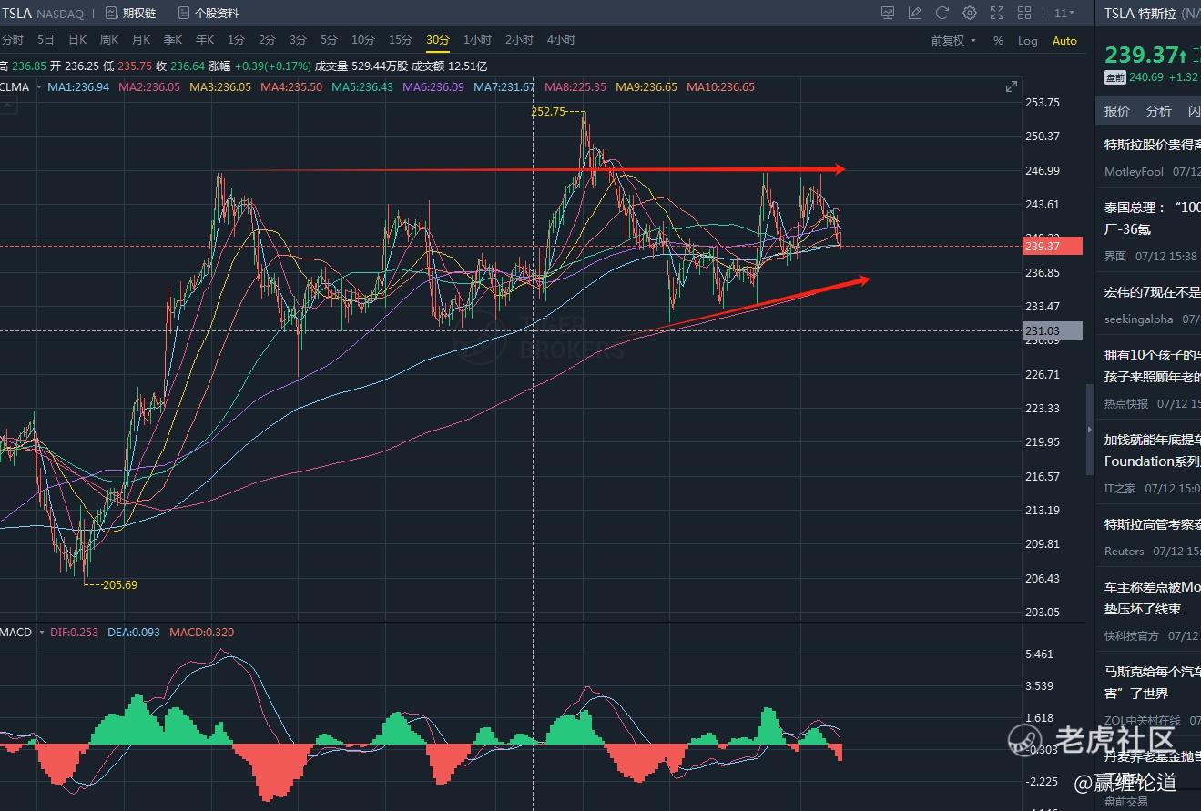This screenshot has height=811, width=1201.
Task: Click the 252.75 high price marker
Action: pyautogui.click(x=548, y=111)
